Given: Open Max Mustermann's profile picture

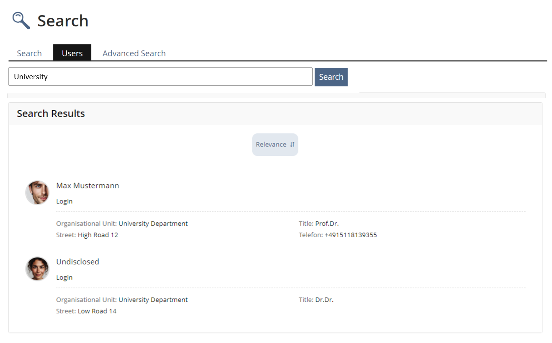Looking at the screenshot, I should [x=37, y=193].
